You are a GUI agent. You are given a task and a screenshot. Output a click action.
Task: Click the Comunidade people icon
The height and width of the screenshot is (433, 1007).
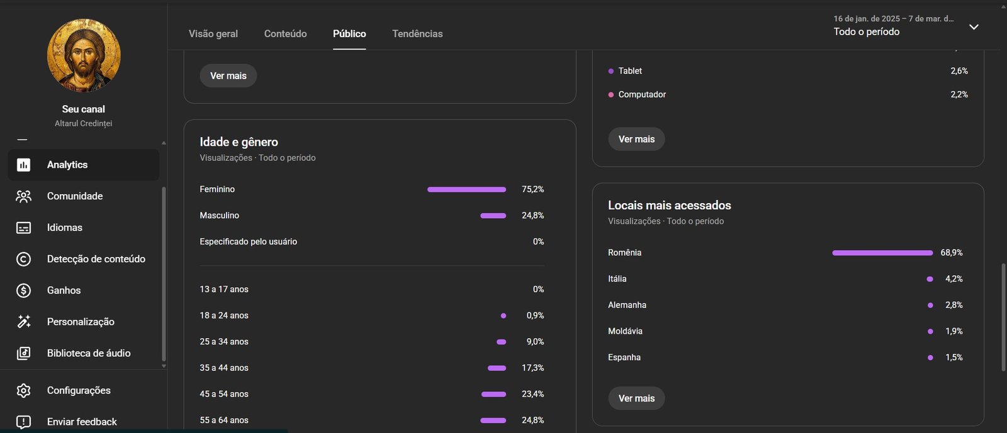click(23, 196)
